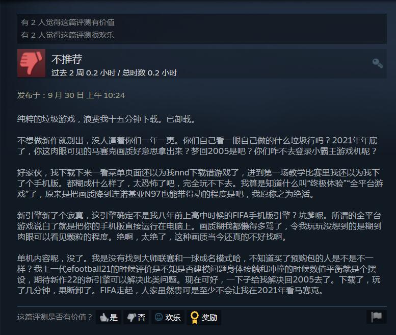The height and width of the screenshot is (335, 396).
Task: Click the key icon in review header
Action: click(378, 63)
